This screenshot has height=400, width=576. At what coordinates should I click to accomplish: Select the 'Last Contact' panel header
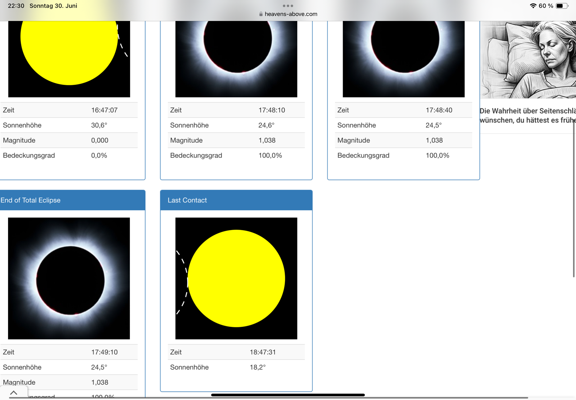pyautogui.click(x=187, y=200)
